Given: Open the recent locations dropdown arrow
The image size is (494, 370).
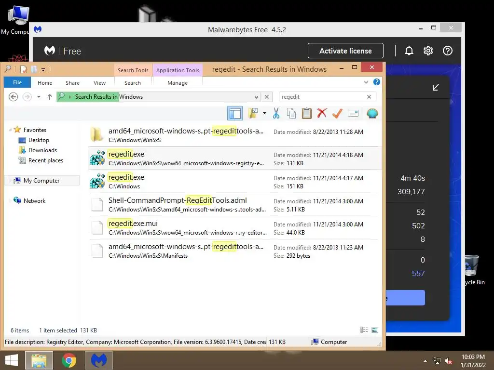Looking at the screenshot, I should coord(39,97).
